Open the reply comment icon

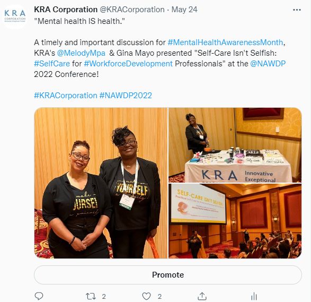(39, 296)
